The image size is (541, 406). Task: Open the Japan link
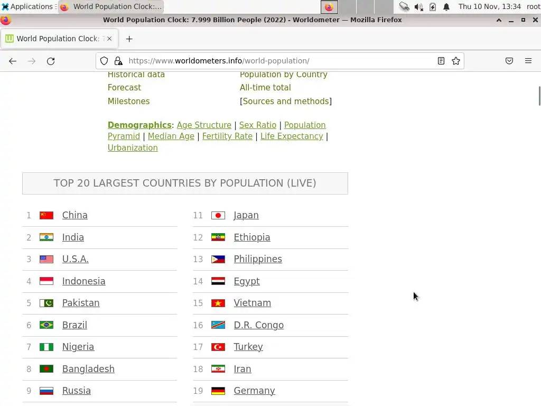pyautogui.click(x=246, y=215)
